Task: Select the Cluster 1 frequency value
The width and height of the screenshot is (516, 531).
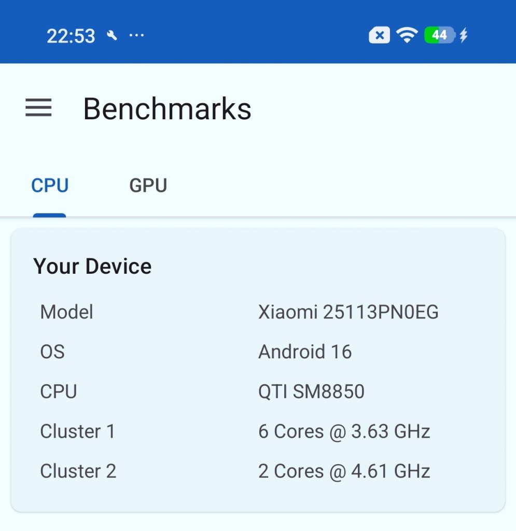Action: tap(343, 431)
